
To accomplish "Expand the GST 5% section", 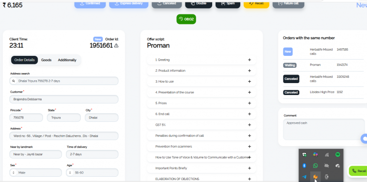I will click(x=202, y=125).
